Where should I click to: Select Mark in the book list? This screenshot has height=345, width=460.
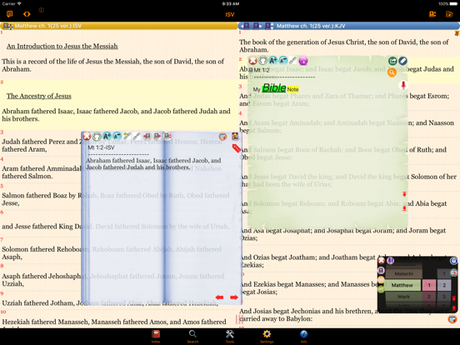pyautogui.click(x=403, y=297)
